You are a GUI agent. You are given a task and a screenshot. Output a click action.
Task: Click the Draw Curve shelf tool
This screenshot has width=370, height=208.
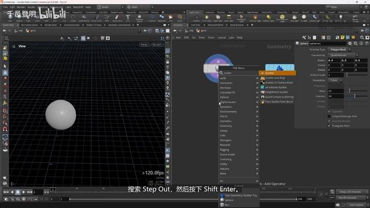pyautogui.click(x=97, y=18)
